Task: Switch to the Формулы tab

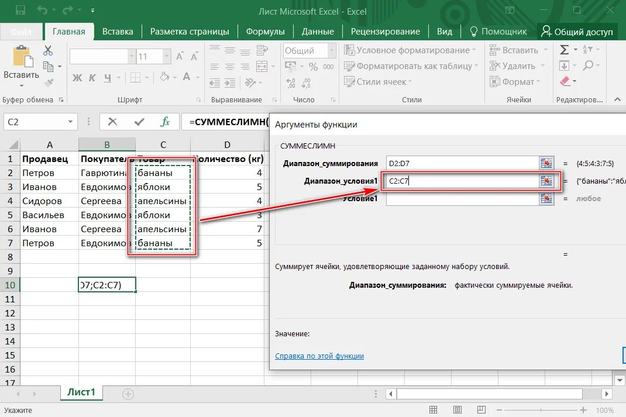Action: (265, 32)
